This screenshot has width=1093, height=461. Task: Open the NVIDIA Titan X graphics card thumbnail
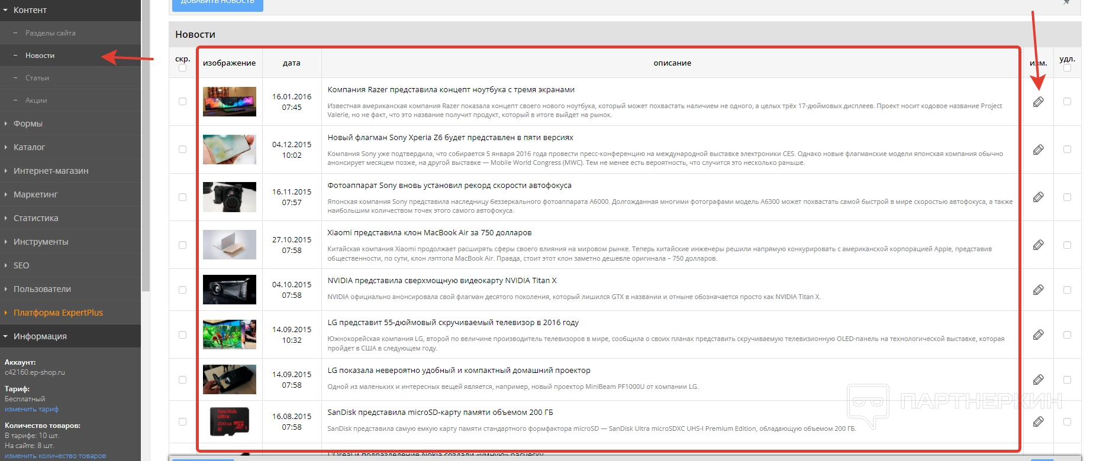230,290
